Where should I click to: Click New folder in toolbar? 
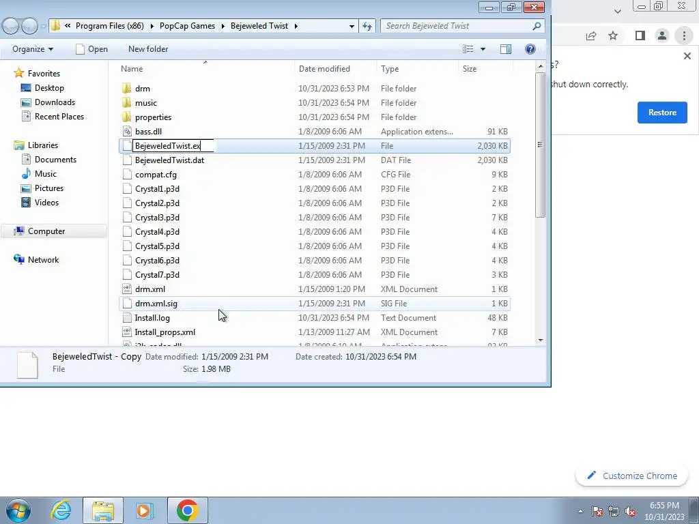pos(148,49)
